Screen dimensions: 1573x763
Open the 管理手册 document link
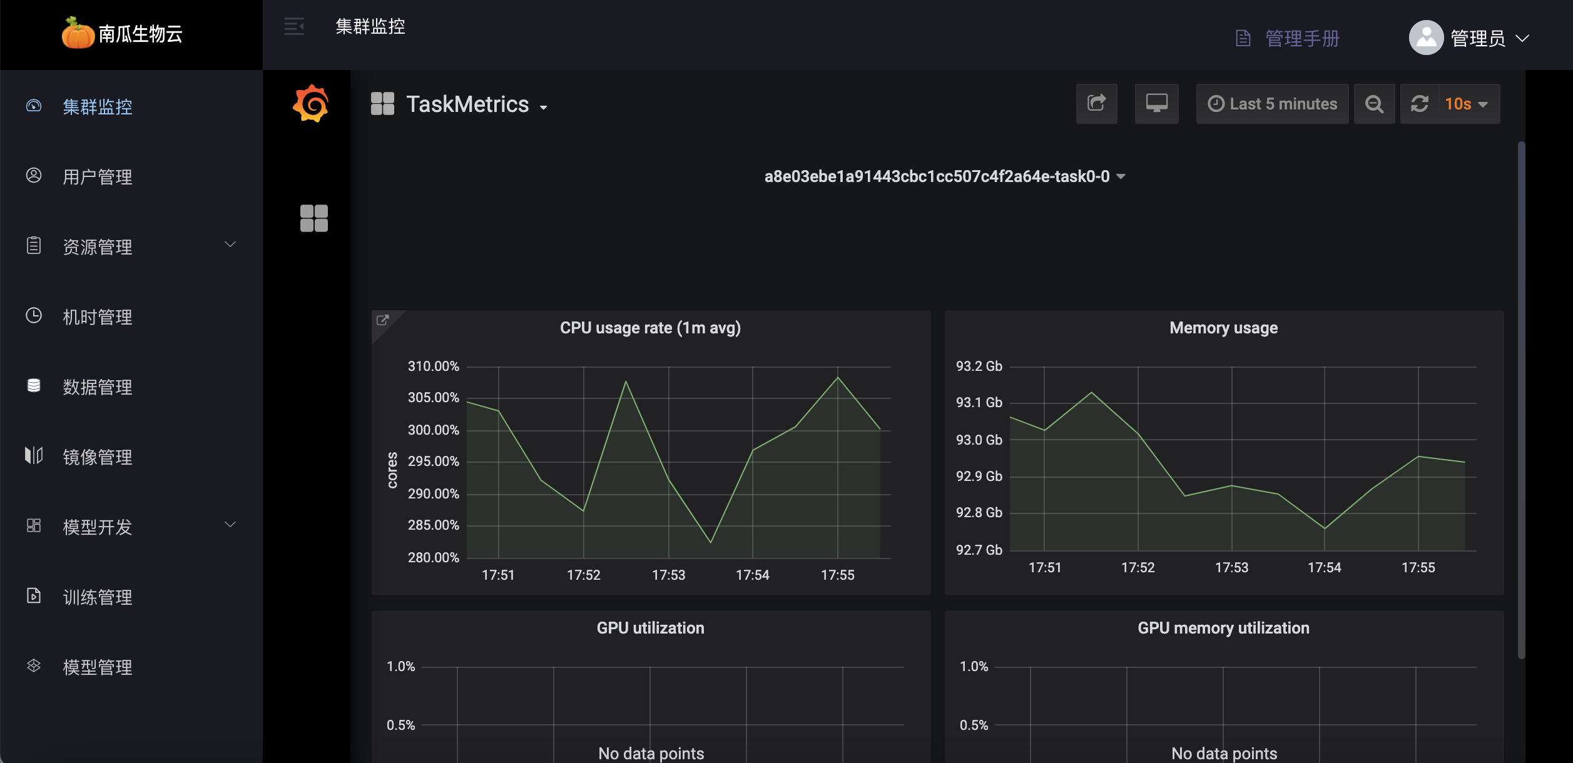tap(1288, 38)
